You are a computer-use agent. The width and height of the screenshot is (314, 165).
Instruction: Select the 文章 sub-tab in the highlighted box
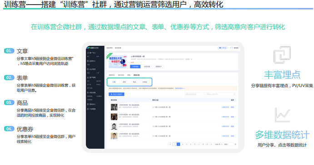tap(114, 82)
